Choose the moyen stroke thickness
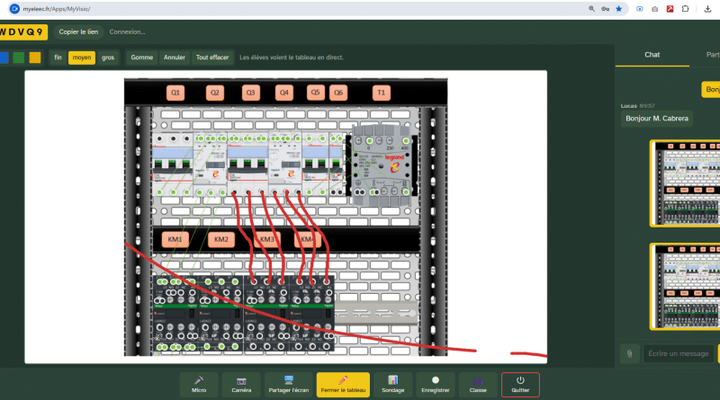The height and width of the screenshot is (400, 720). pyautogui.click(x=82, y=58)
